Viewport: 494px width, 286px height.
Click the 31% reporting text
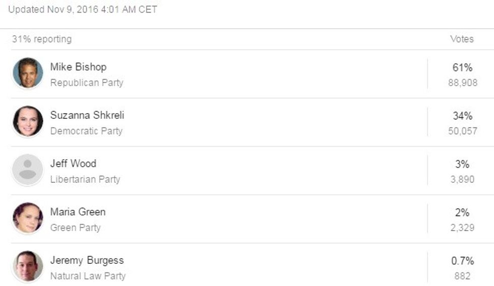[42, 39]
